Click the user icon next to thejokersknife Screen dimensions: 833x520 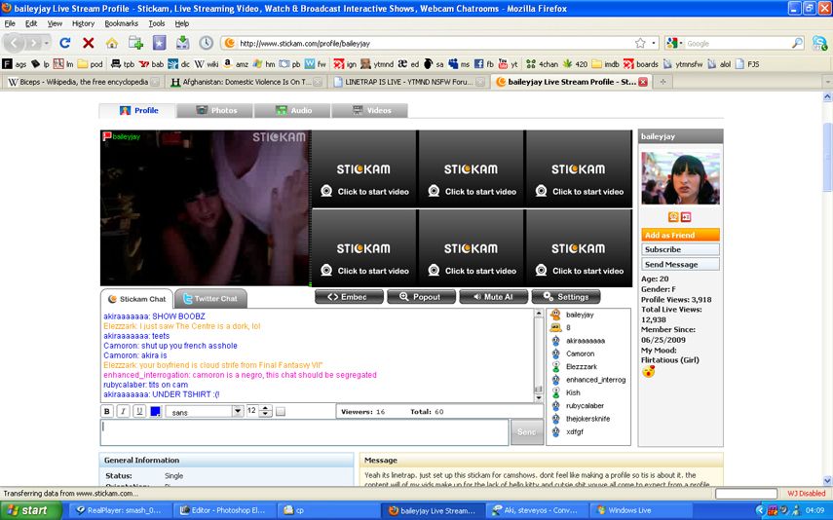click(x=555, y=419)
